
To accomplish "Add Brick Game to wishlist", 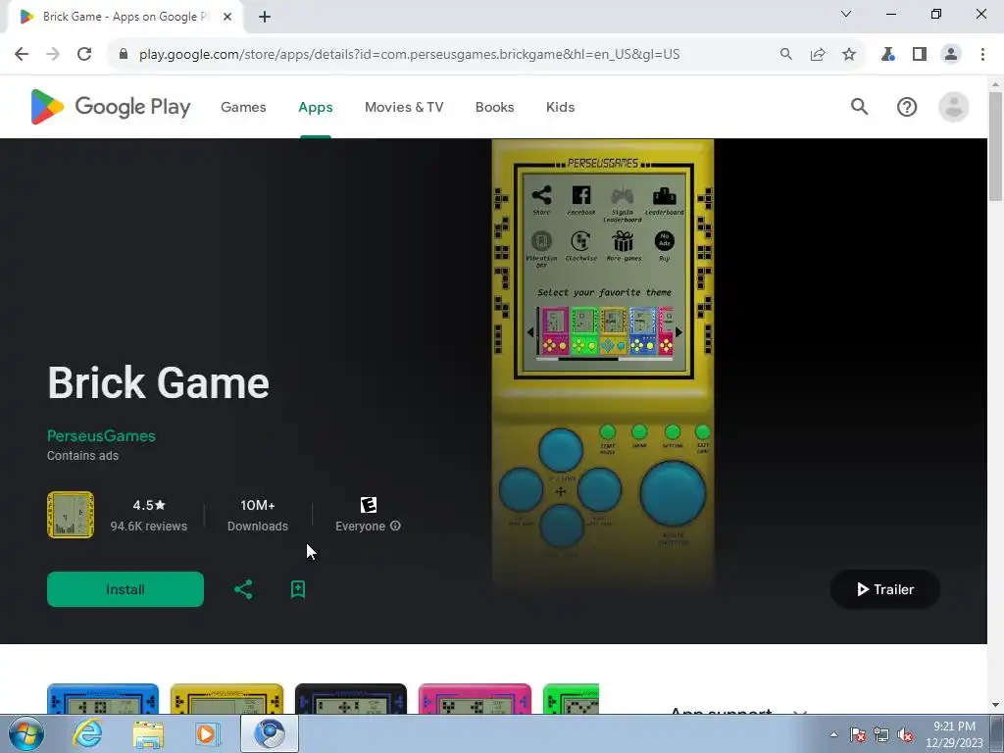I will coord(298,589).
